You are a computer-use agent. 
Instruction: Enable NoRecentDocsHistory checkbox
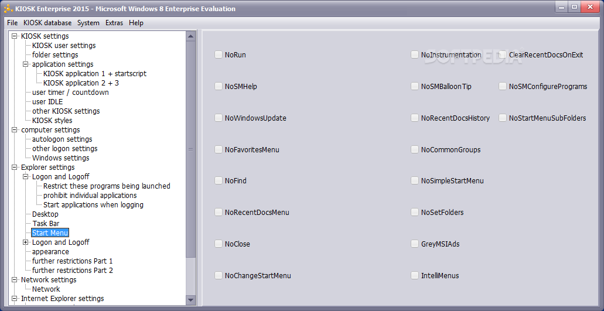coord(414,118)
